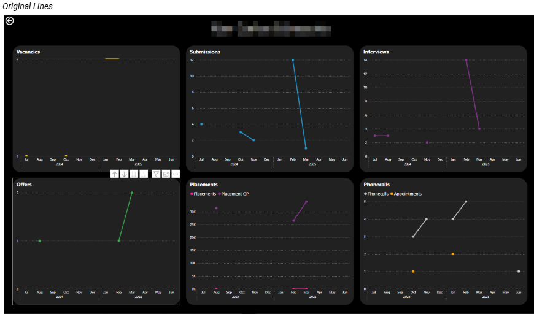Select Feb point in Offers chart
This screenshot has height=314, width=534.
pos(118,241)
